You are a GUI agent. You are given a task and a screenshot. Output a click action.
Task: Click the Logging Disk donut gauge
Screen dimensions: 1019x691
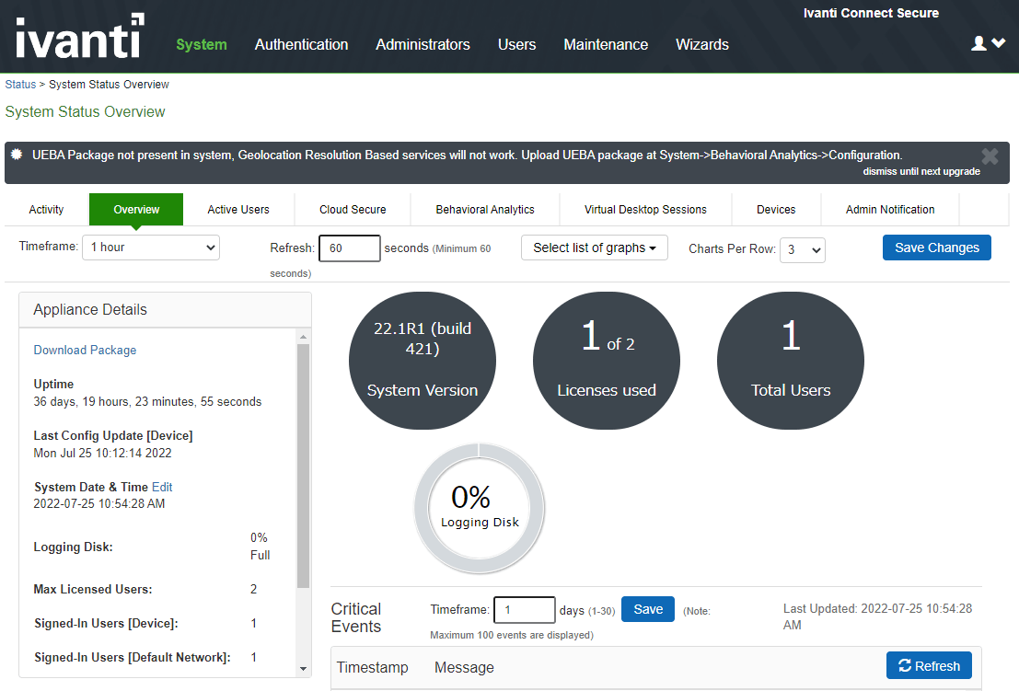479,507
